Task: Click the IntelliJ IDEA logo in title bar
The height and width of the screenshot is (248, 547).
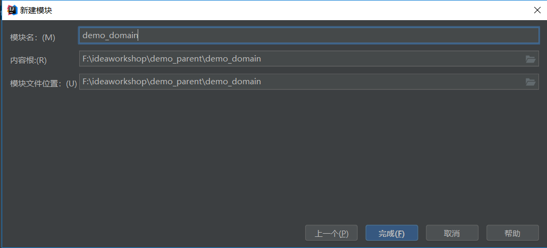Action: [12, 10]
